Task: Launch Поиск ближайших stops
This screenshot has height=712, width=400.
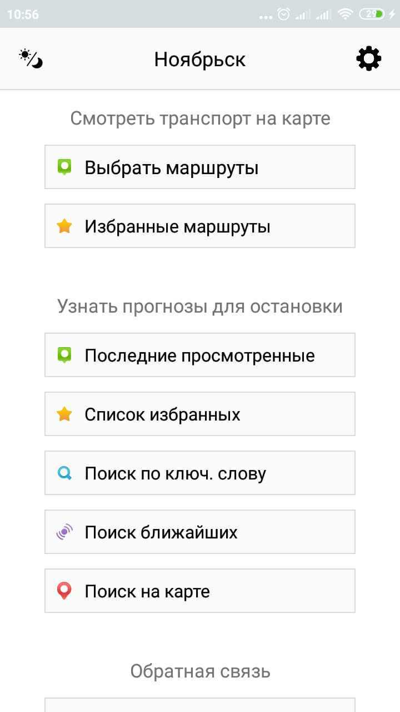Action: point(200,531)
